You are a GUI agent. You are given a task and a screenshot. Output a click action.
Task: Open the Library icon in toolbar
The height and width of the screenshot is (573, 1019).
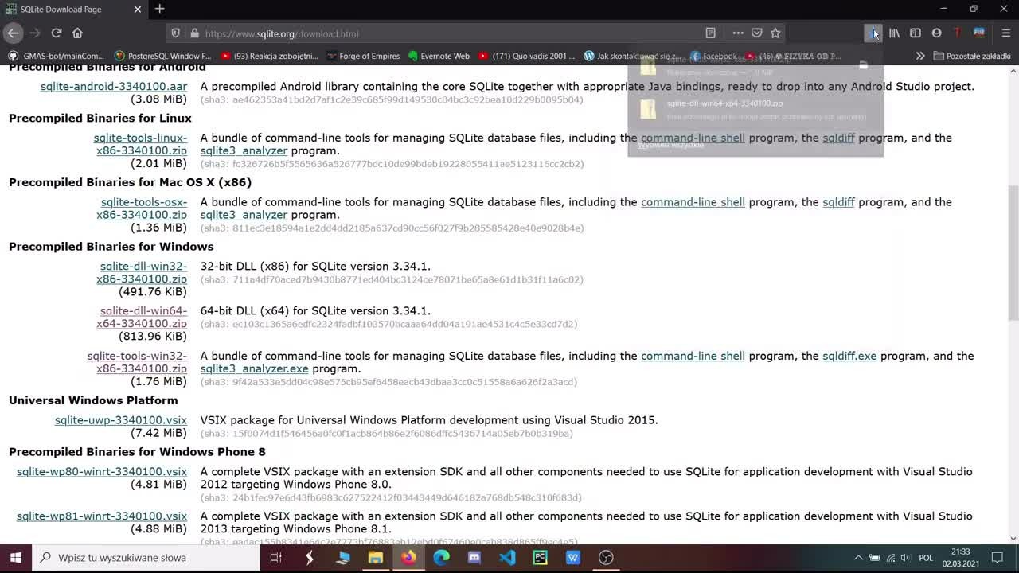pos(895,33)
